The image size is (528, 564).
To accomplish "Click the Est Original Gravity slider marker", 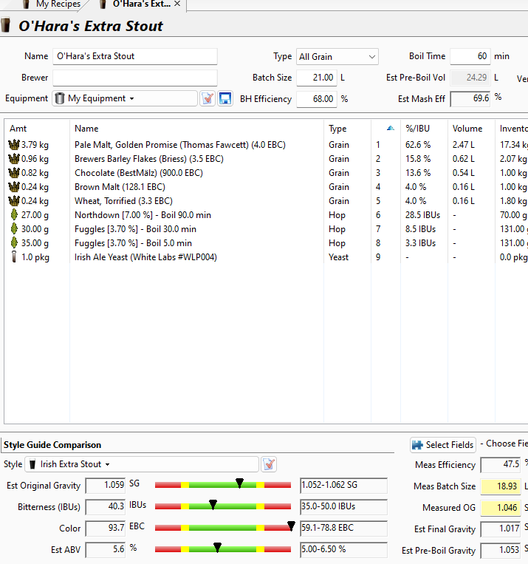I will pos(240,483).
